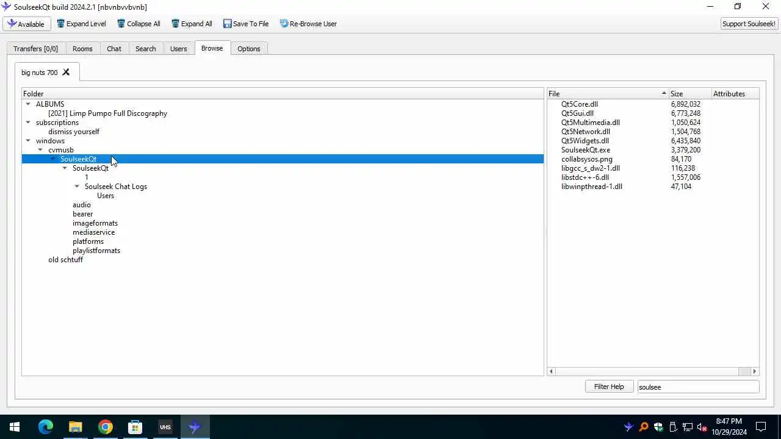The width and height of the screenshot is (781, 439).
Task: Open the Search tab
Action: [145, 49]
